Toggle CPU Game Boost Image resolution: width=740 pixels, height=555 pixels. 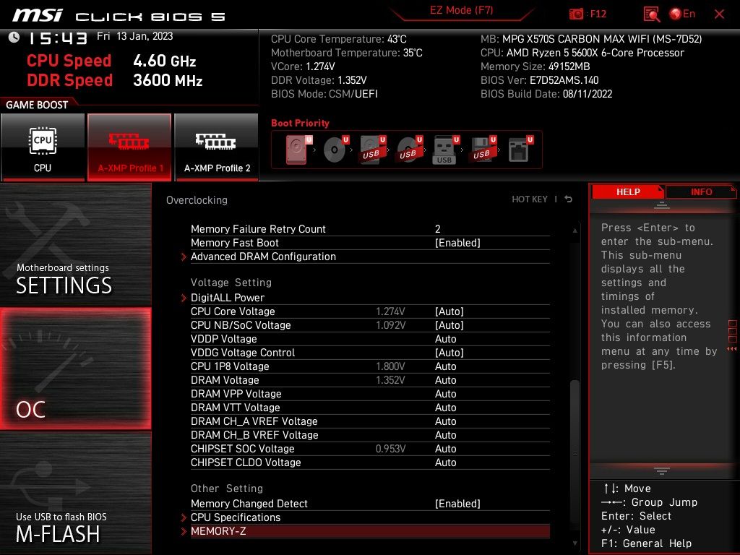point(43,147)
